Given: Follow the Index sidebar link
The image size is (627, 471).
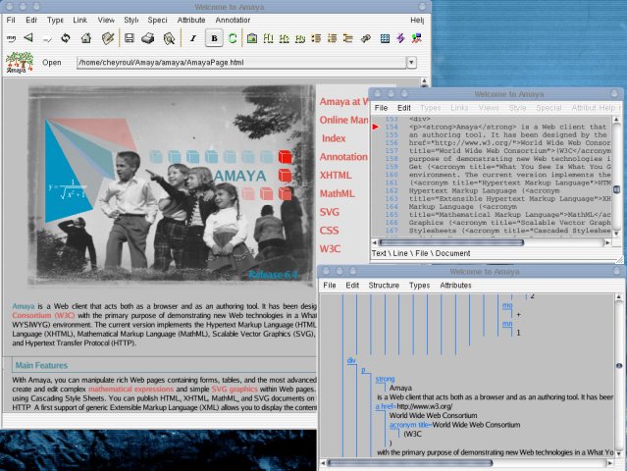Looking at the screenshot, I should (334, 138).
